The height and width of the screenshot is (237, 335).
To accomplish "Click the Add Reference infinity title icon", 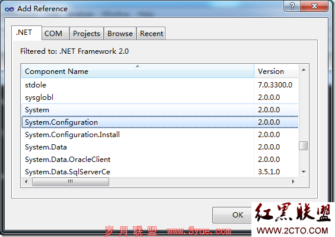I will pyautogui.click(x=9, y=9).
